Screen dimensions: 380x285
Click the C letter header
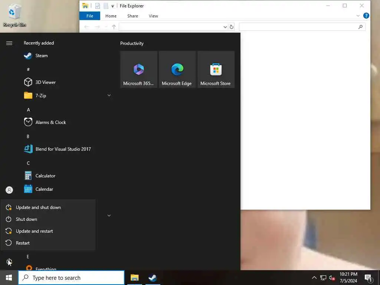pyautogui.click(x=28, y=163)
